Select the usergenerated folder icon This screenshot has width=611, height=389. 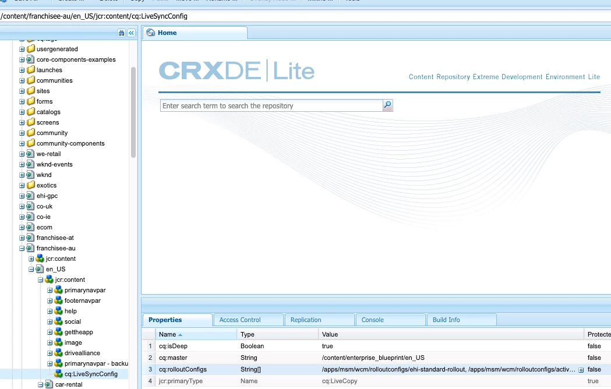point(31,49)
